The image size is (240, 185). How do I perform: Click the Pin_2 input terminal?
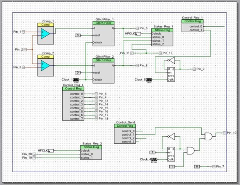pyautogui.click(x=25, y=50)
